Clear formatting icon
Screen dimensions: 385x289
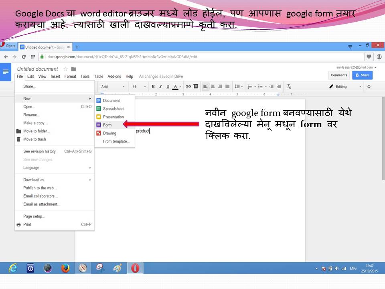point(289,87)
